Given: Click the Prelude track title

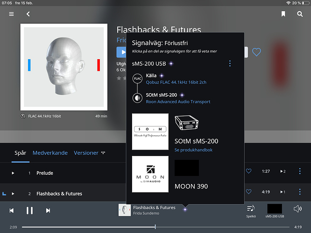Looking at the screenshot, I should (x=45, y=173).
